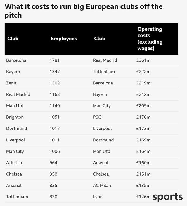Click the sports logo watermark
Image resolution: width=187 pixels, height=206 pixels.
click(168, 197)
